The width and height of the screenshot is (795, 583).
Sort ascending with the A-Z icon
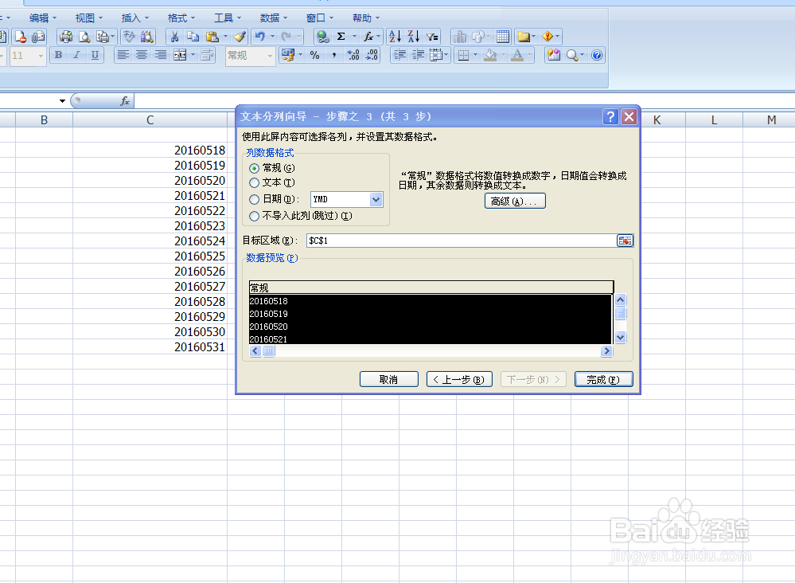pos(395,37)
